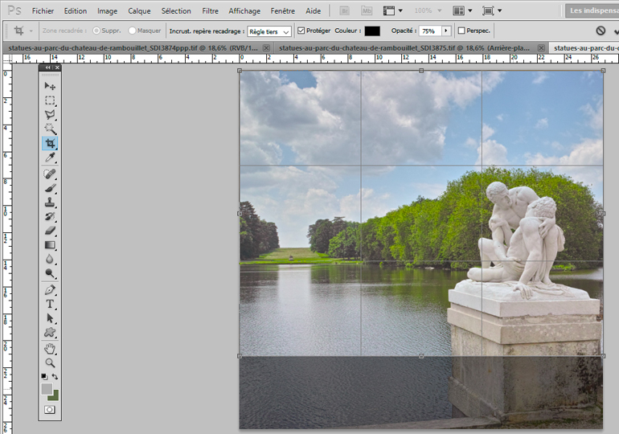Open the Affichage menu
This screenshot has height=434, width=619.
[x=244, y=11]
